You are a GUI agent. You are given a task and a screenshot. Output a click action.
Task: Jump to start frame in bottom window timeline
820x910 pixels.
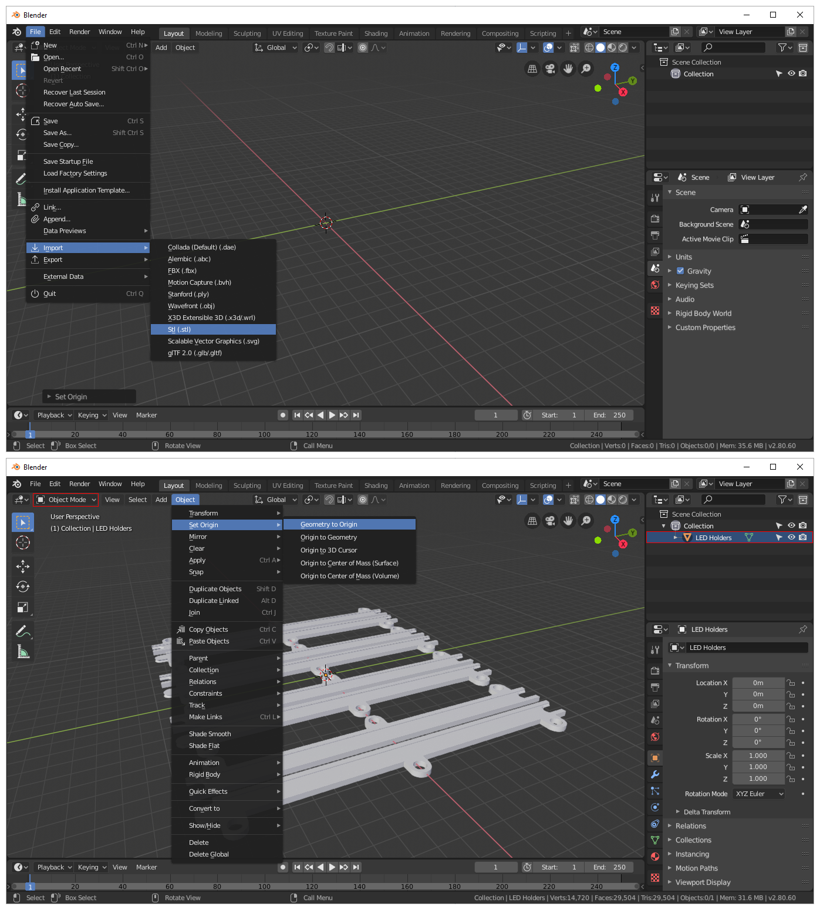[x=297, y=867]
